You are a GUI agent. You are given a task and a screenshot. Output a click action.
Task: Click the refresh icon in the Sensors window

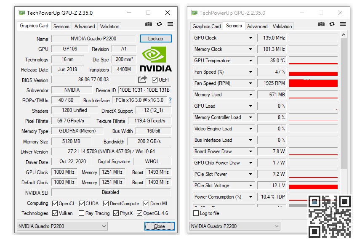(x=332, y=24)
